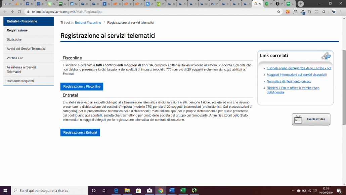Open File Explorer from the taskbar
Screen dimensions: 346x195
pos(127,190)
